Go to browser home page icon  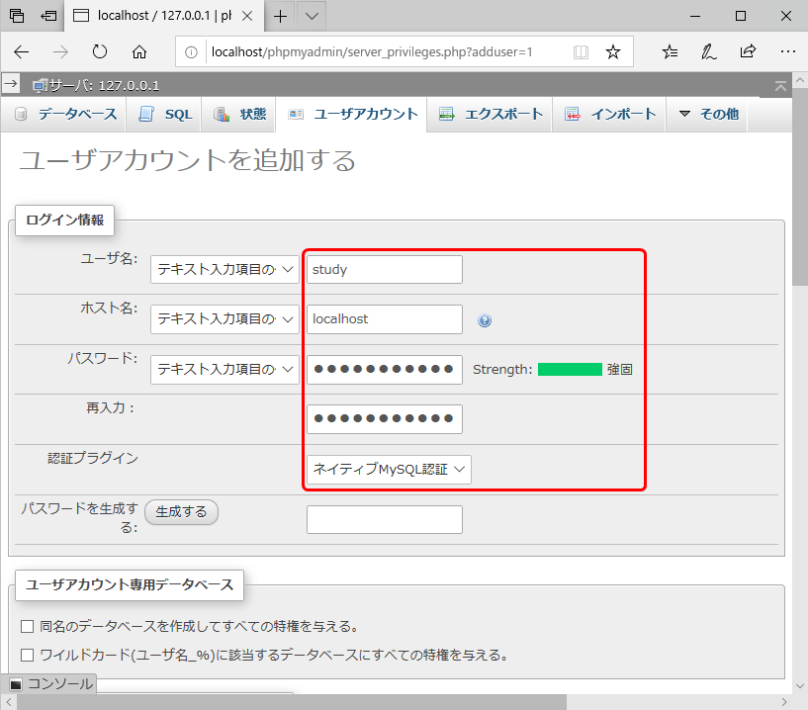coord(139,51)
